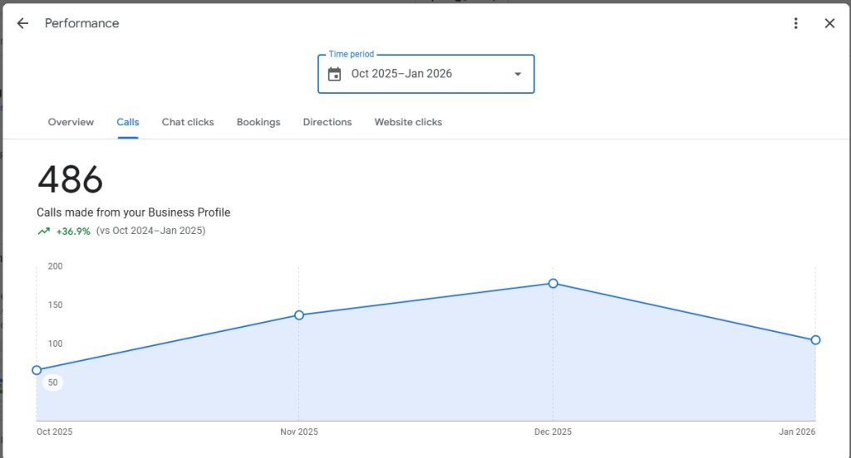The image size is (851, 458).
Task: View the Directions tab
Action: point(327,122)
